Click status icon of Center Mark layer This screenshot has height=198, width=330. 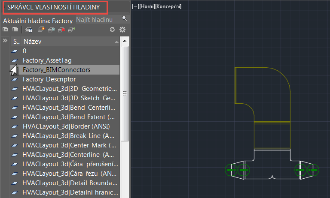(x=15, y=146)
